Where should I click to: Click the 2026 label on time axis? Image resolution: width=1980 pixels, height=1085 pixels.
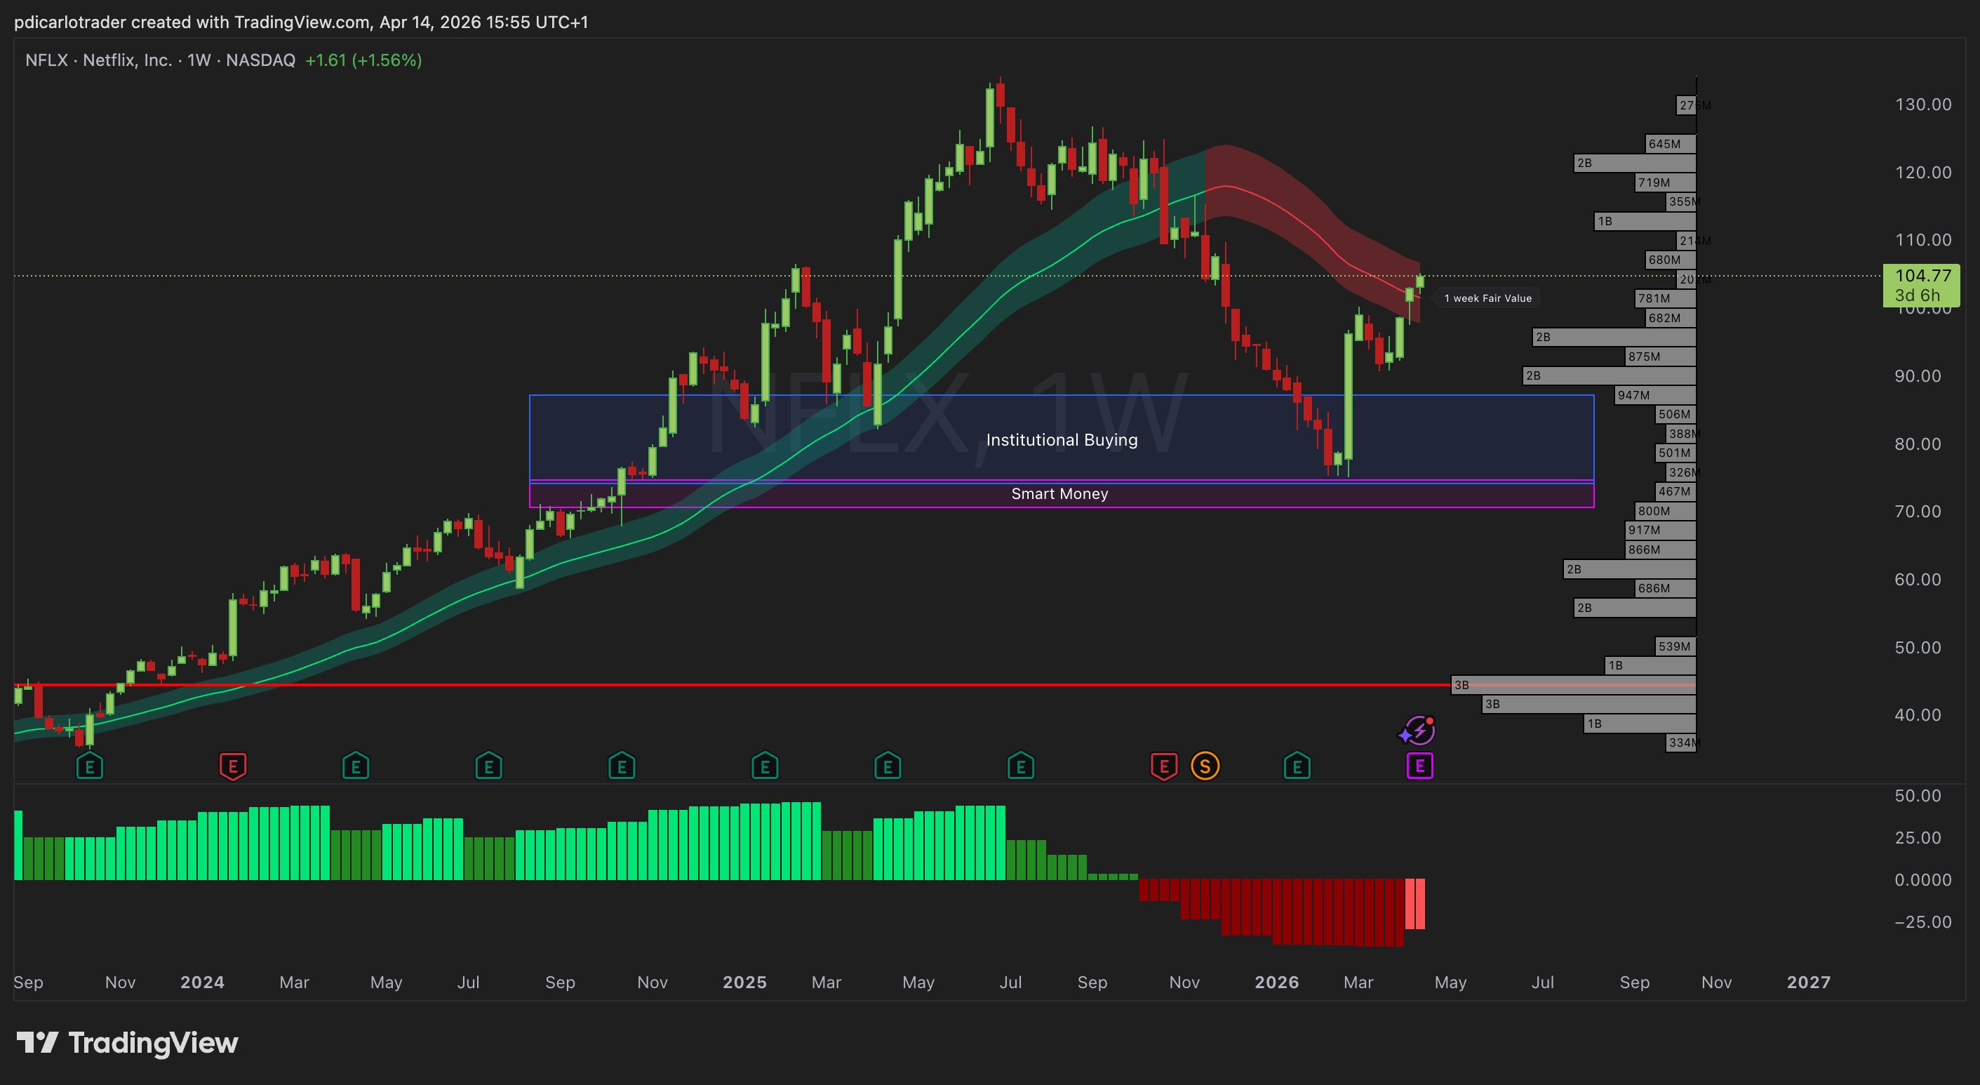click(1276, 982)
